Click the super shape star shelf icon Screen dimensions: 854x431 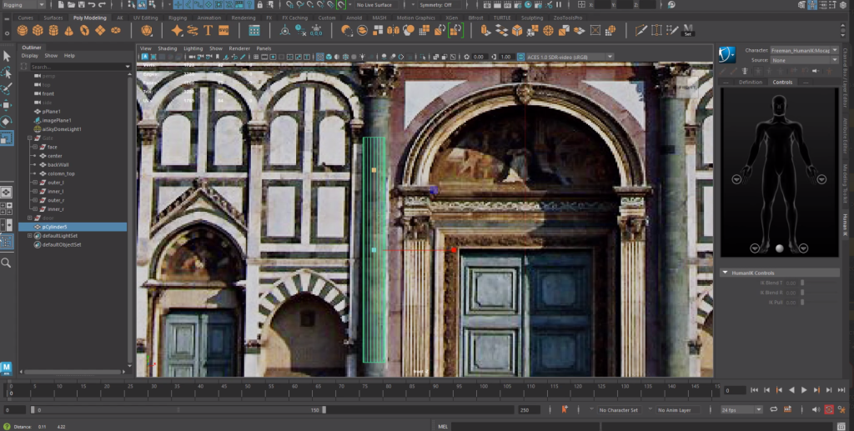click(x=177, y=31)
